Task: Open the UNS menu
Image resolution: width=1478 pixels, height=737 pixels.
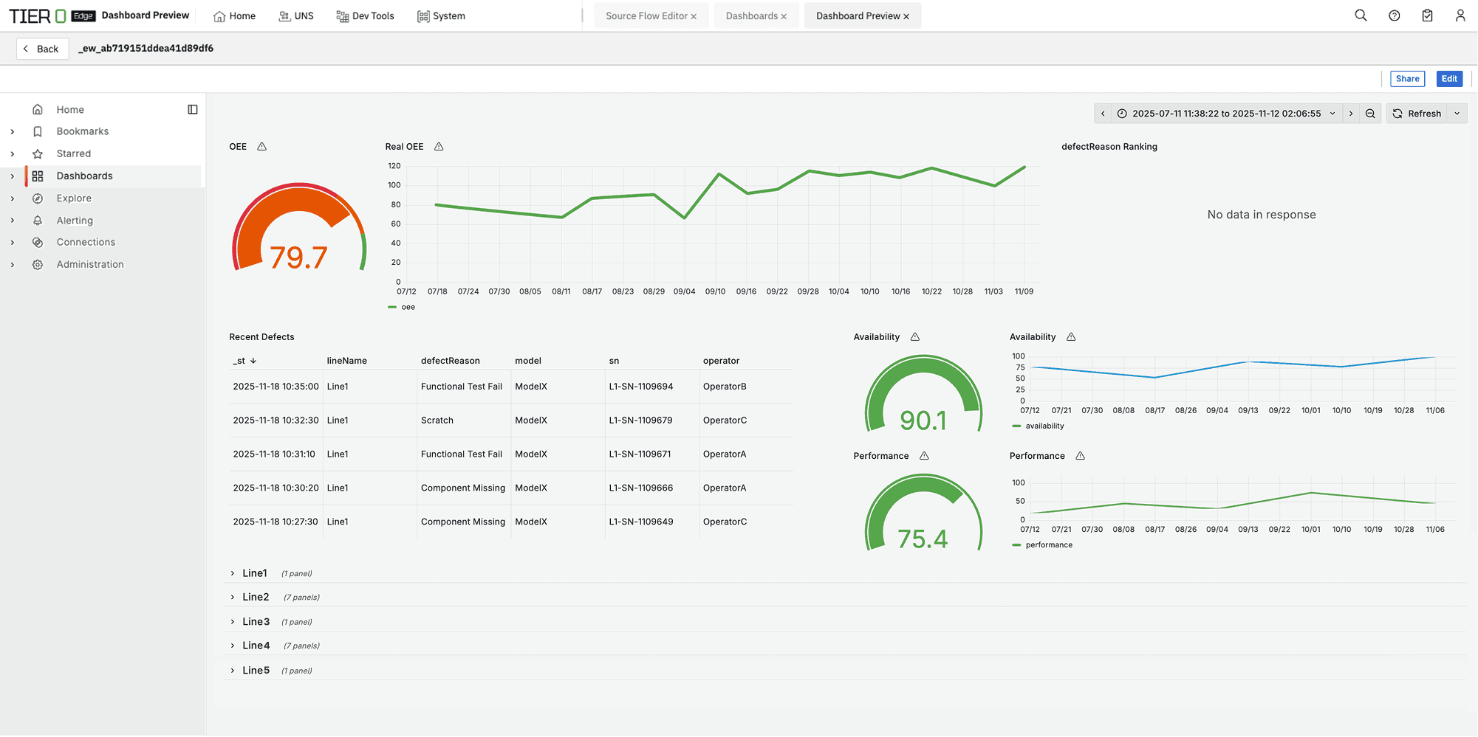Action: pyautogui.click(x=296, y=16)
